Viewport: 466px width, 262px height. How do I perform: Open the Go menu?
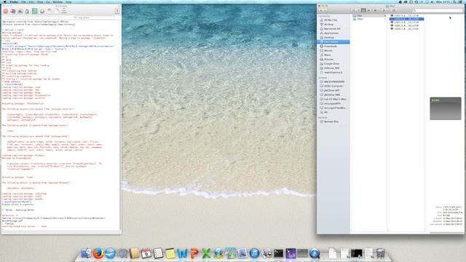(x=47, y=1)
